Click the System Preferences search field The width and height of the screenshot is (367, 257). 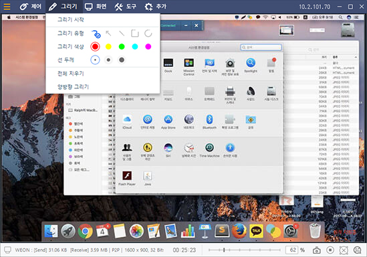(261, 48)
